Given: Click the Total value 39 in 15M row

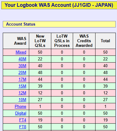Looking at the screenshot, I should click(x=105, y=86).
